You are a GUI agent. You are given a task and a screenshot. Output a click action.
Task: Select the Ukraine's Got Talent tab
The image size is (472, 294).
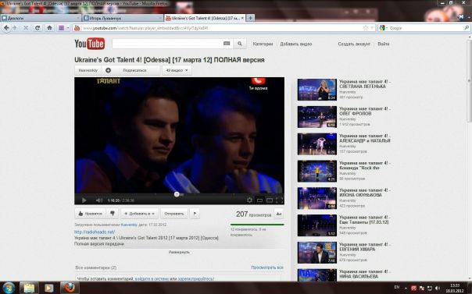coord(205,18)
